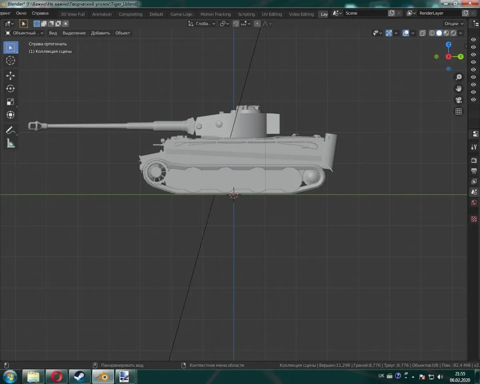480x384 pixels.
Task: Expand the shading options arrow
Action: (x=461, y=33)
